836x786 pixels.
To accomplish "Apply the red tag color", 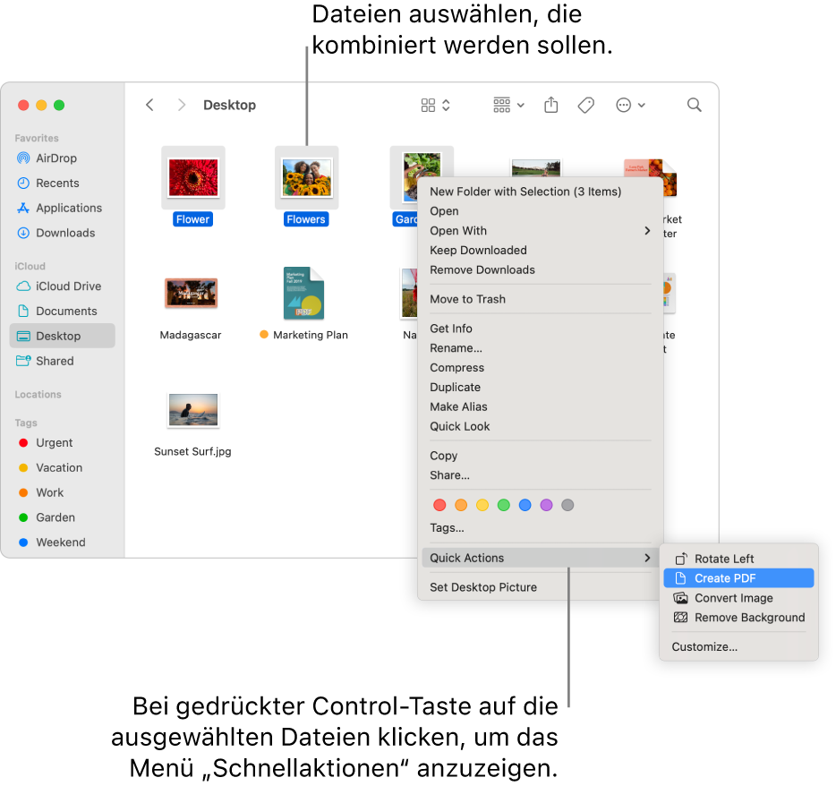I will point(439,505).
